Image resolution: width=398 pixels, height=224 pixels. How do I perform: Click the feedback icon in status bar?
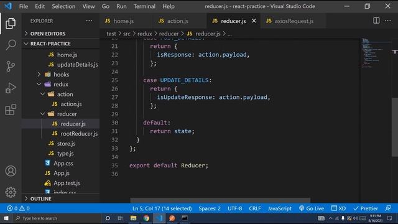388,208
